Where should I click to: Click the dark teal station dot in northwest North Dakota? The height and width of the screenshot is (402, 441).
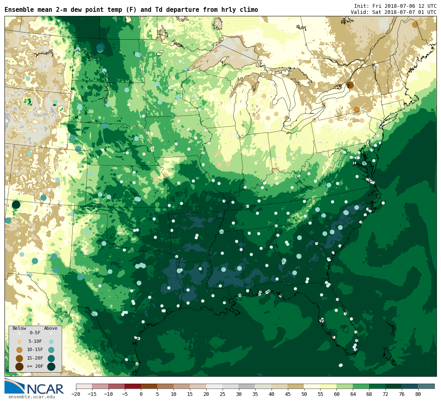pos(100,47)
